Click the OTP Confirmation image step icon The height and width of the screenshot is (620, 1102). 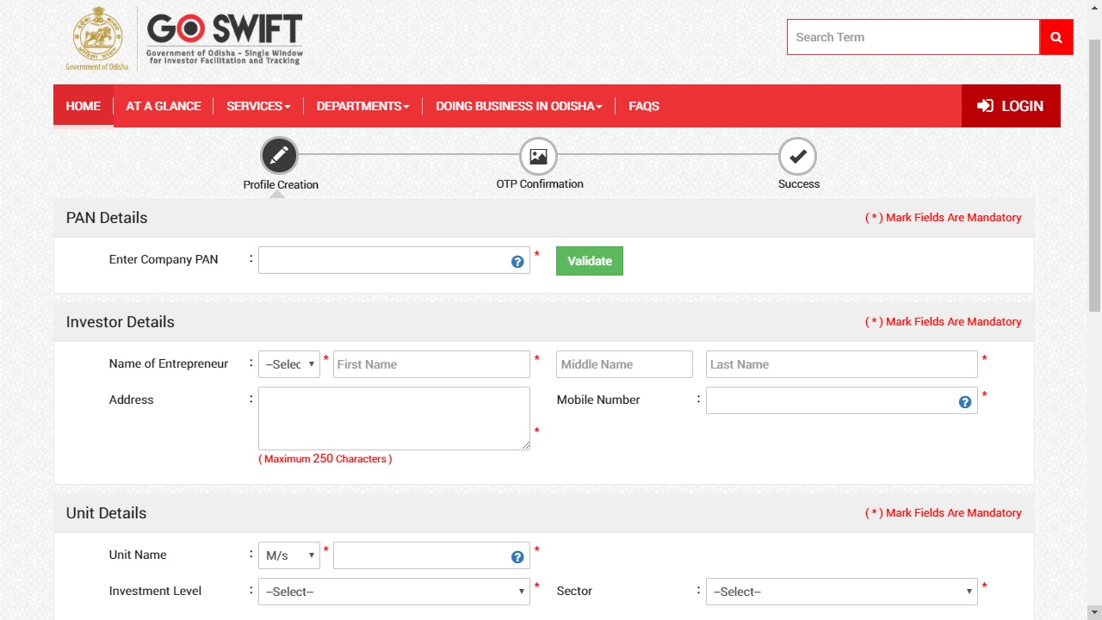tap(539, 156)
